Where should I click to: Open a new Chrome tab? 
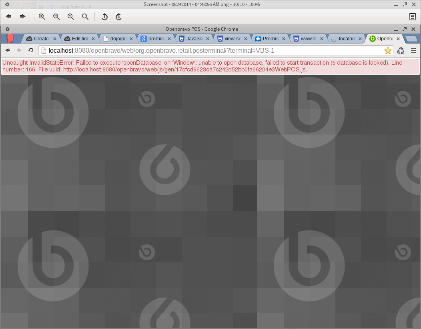point(411,39)
